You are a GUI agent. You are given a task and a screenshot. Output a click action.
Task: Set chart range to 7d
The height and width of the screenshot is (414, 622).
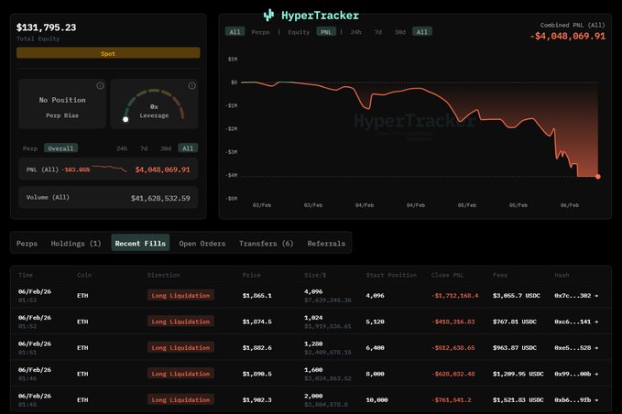point(378,32)
